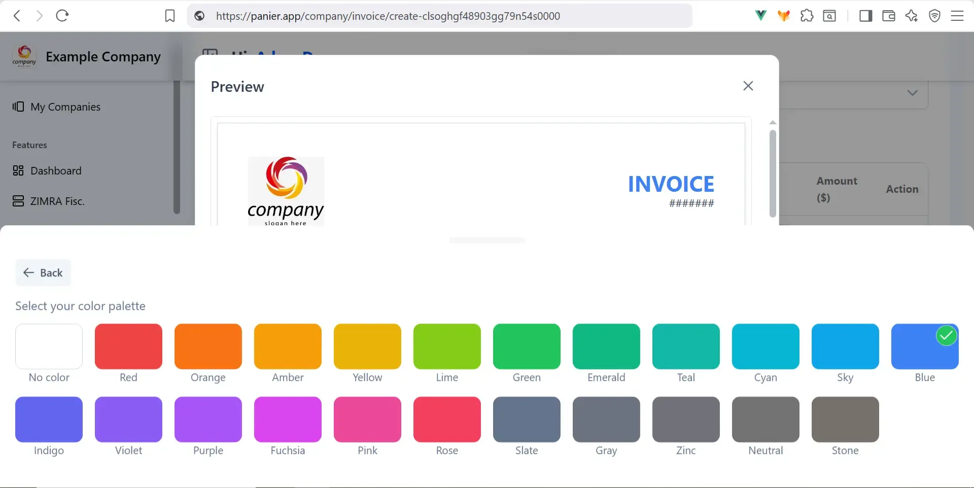Click the preview scrollbar up arrow

click(773, 122)
